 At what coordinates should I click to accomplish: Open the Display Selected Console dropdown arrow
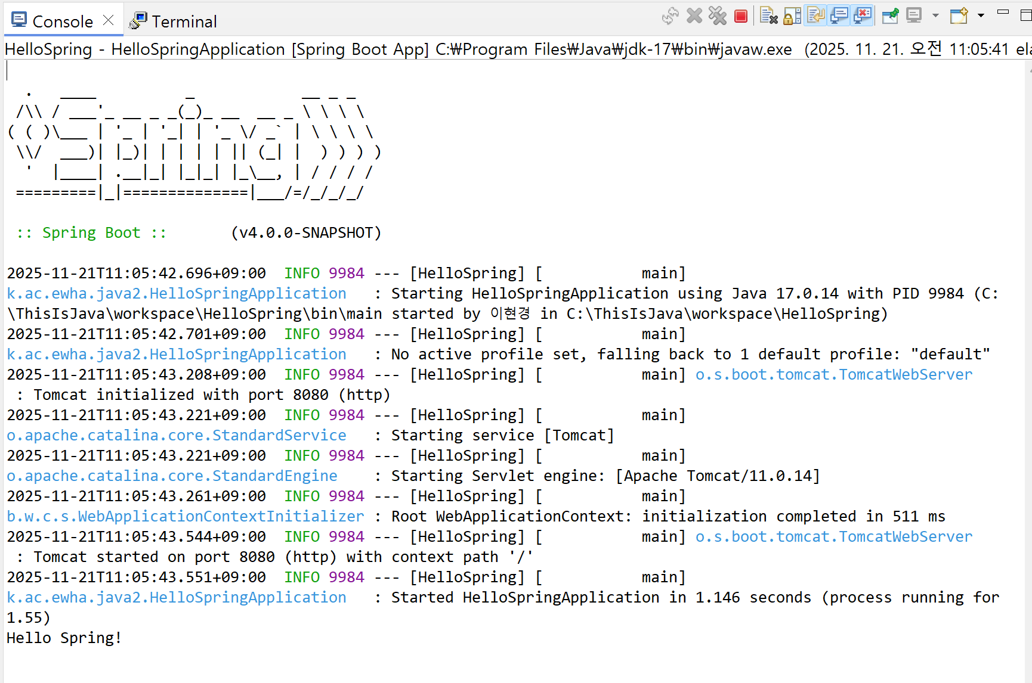click(x=935, y=16)
